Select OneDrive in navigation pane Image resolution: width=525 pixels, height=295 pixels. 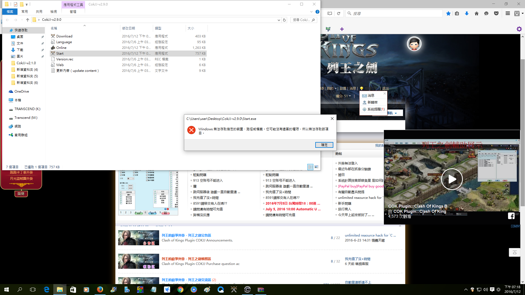pos(22,91)
